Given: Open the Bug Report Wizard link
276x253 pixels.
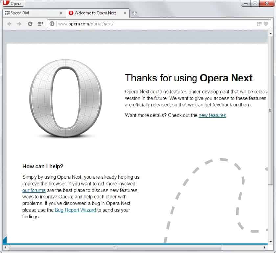Looking at the screenshot, I should 75,210.
